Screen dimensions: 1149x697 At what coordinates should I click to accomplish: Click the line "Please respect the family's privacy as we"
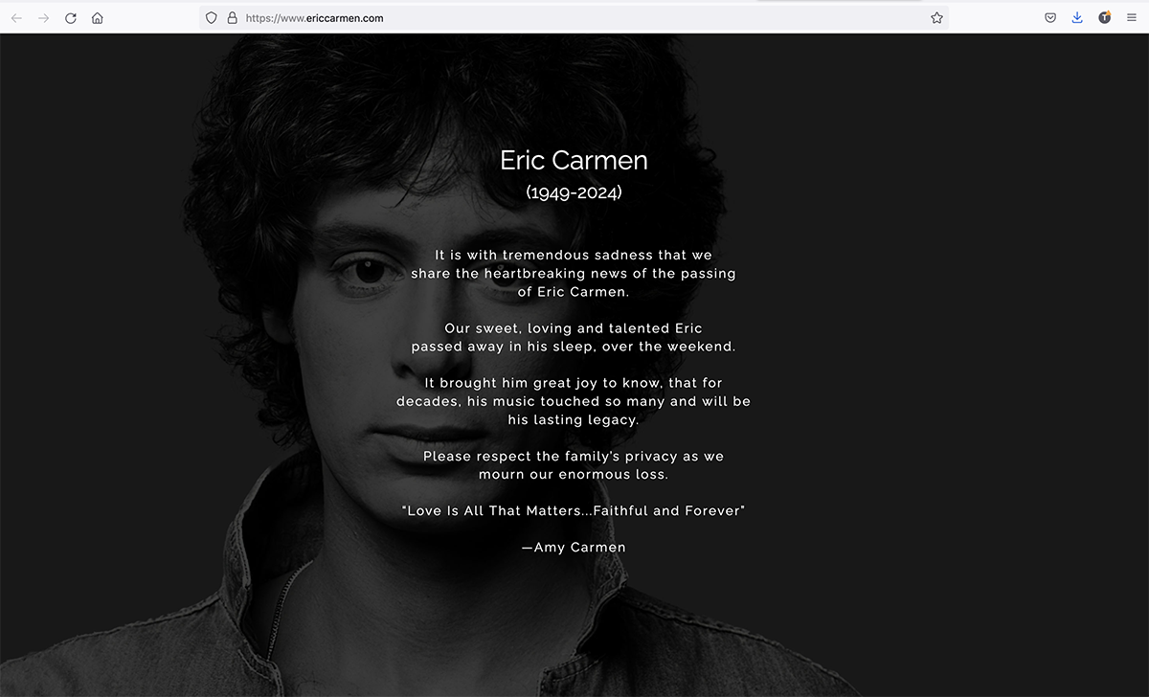point(574,456)
